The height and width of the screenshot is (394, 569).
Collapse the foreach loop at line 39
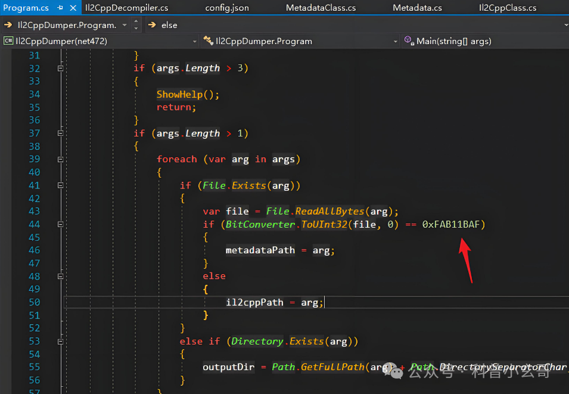pos(60,159)
